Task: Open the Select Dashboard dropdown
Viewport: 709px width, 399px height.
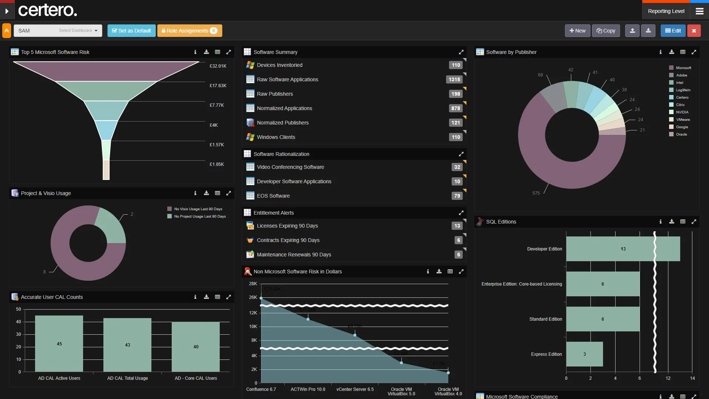Action: pos(78,31)
